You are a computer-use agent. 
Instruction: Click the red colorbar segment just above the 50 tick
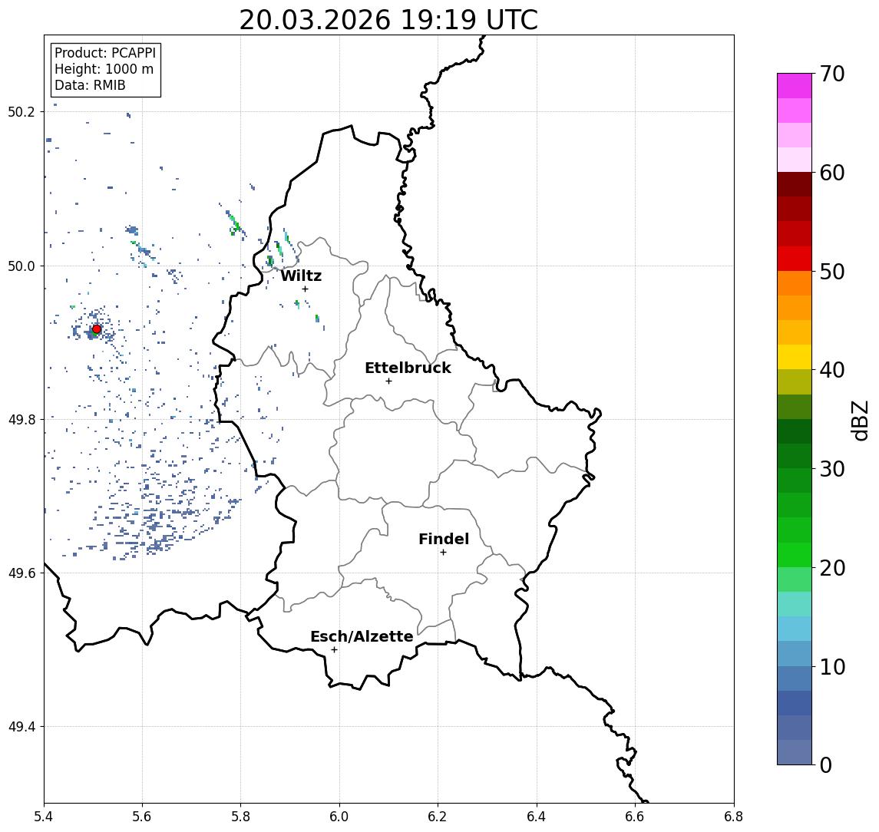click(x=795, y=259)
